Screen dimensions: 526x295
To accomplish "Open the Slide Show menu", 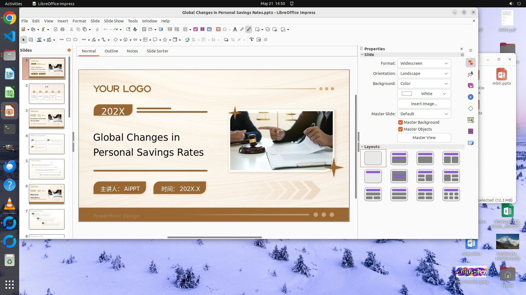I will tap(114, 21).
